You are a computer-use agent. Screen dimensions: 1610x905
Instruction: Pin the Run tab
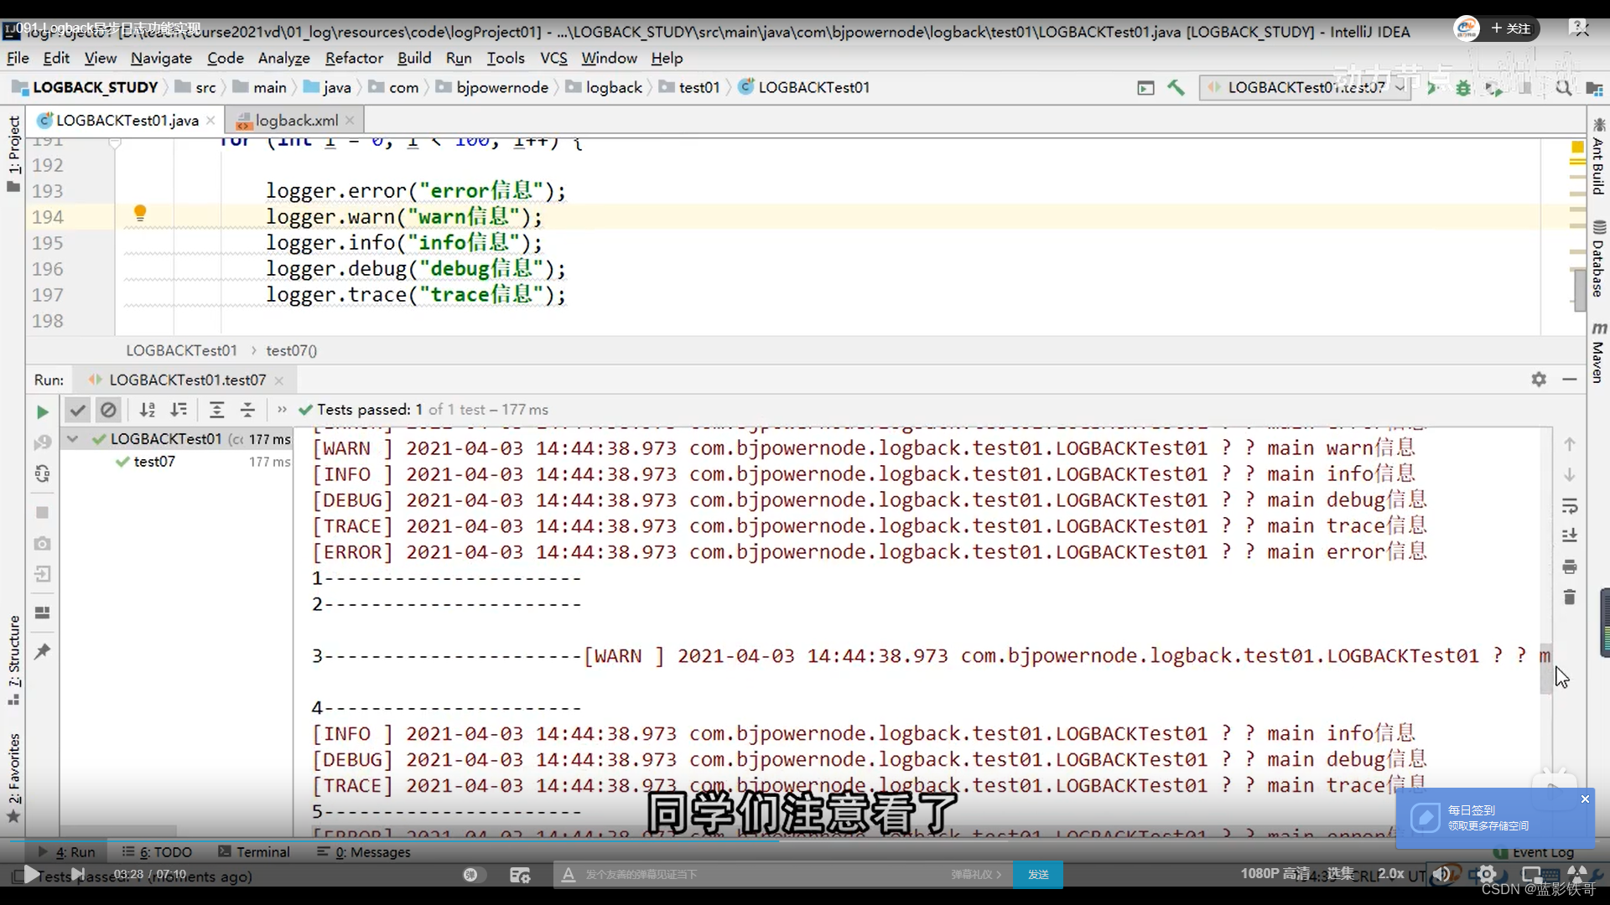[42, 651]
